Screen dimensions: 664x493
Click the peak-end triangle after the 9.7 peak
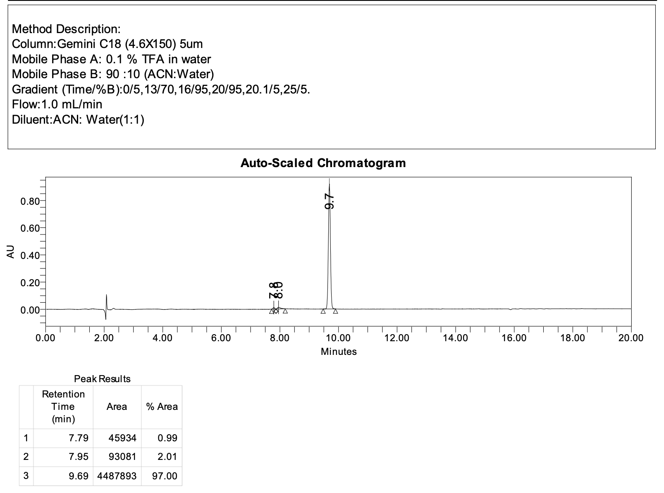335,311
